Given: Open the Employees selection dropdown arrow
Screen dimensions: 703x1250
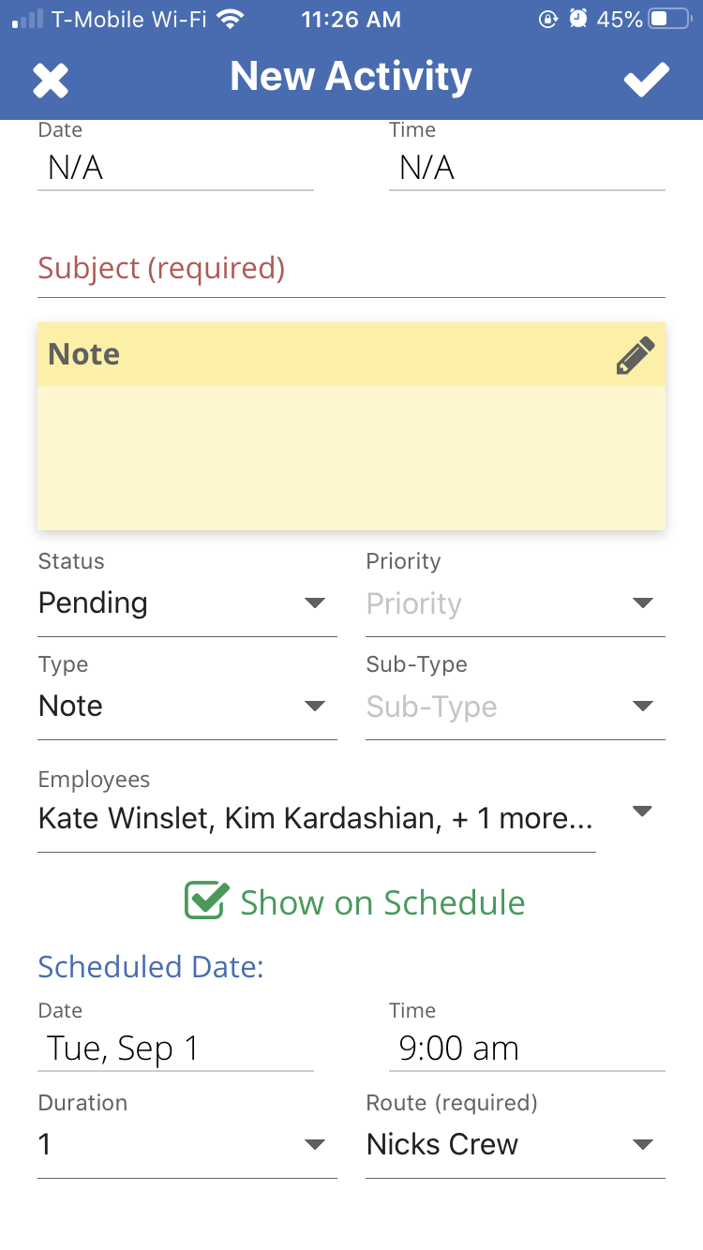Looking at the screenshot, I should [642, 811].
